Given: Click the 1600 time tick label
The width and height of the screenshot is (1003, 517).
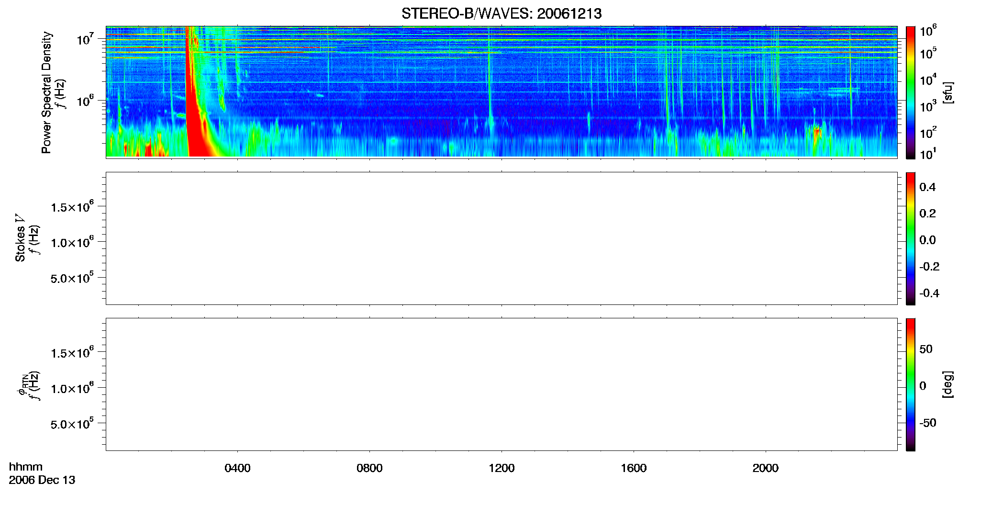Looking at the screenshot, I should pyautogui.click(x=634, y=468).
